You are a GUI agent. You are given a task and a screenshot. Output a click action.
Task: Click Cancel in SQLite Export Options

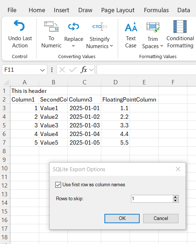161,218
